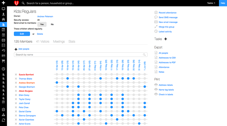Click the Delete link
Screen dimensions: 227x126
[x=40, y=34]
